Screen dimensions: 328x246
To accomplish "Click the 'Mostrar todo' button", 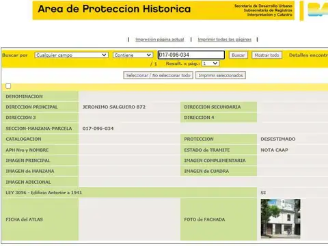I will tap(266, 55).
